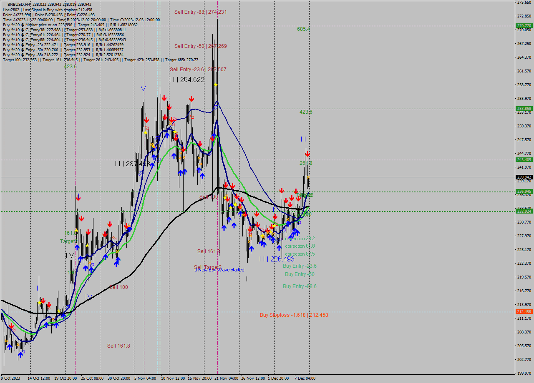Click the '0 New Buy Wave started' label

(x=219, y=270)
